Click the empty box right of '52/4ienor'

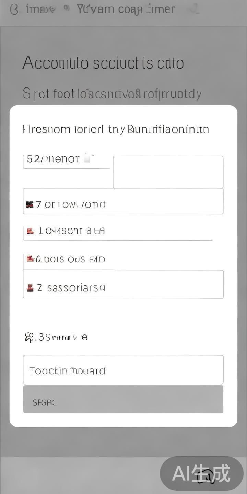tap(168, 172)
